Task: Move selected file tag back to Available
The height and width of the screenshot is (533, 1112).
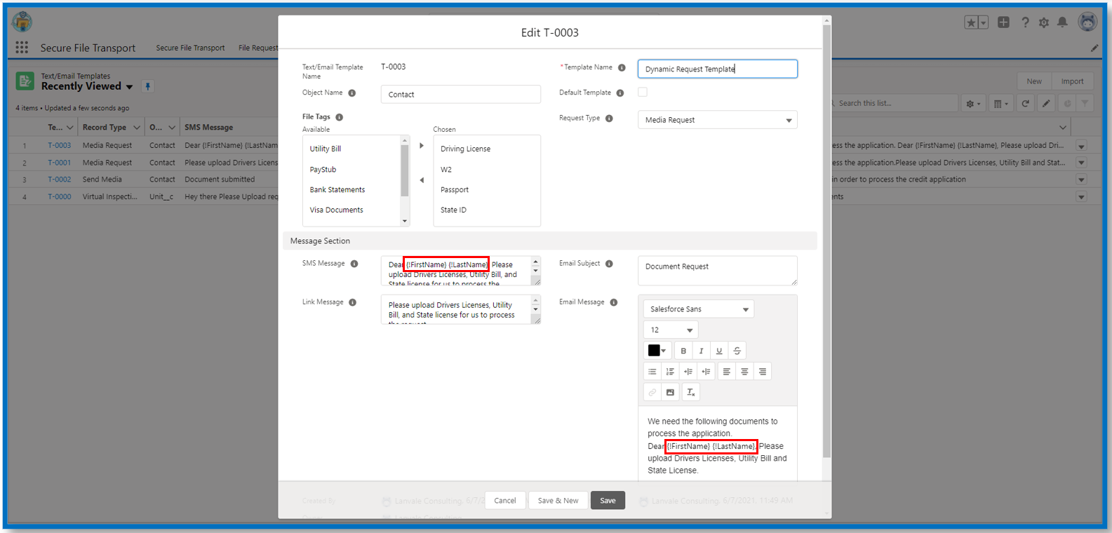Action: 422,180
